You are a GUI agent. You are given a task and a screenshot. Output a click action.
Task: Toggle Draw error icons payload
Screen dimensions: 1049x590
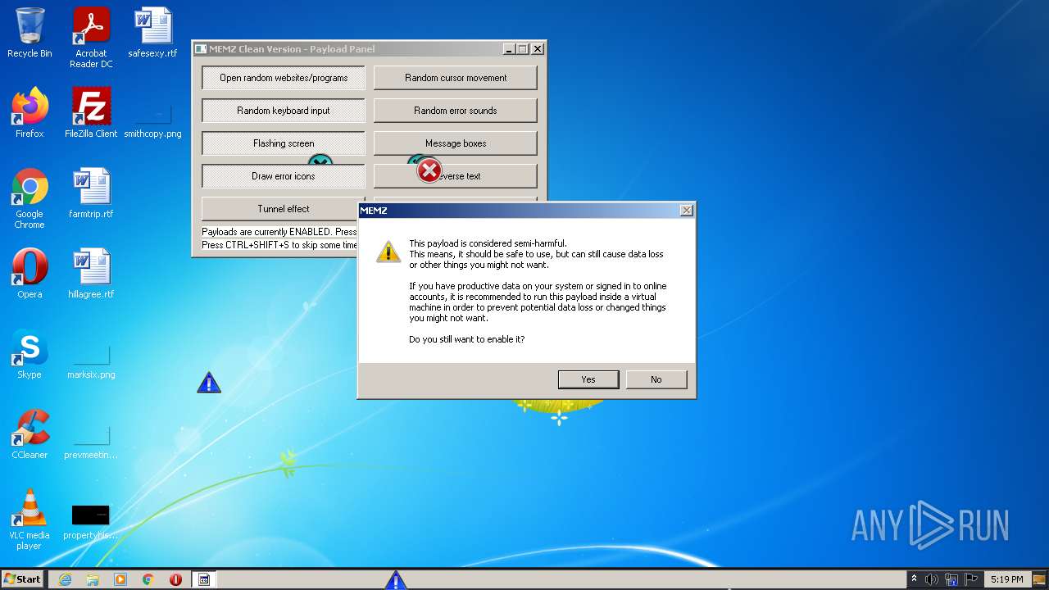[284, 176]
